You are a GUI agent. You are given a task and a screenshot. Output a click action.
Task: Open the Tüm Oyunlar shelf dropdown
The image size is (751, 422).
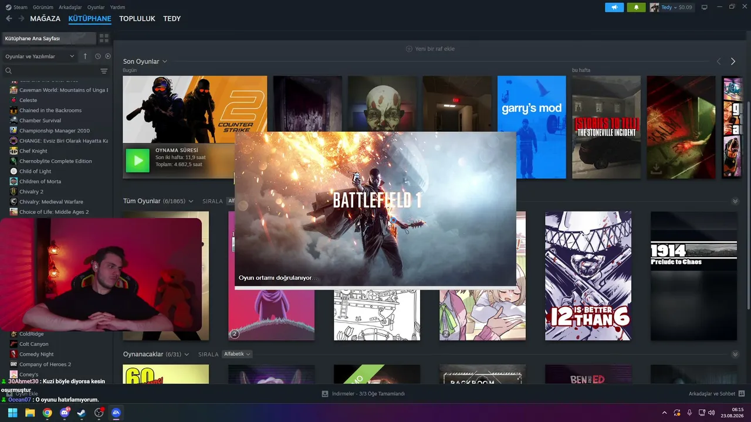(190, 201)
